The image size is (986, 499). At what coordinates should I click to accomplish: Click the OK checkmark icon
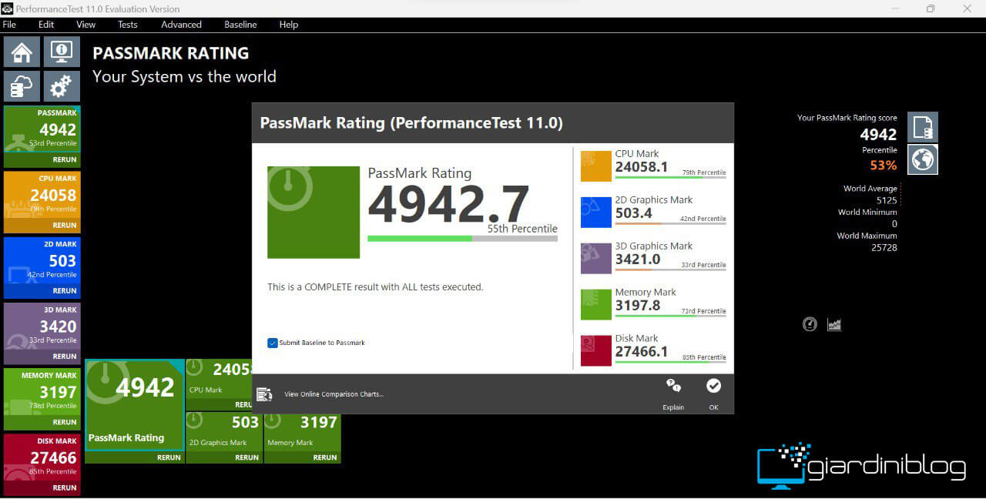(x=713, y=386)
